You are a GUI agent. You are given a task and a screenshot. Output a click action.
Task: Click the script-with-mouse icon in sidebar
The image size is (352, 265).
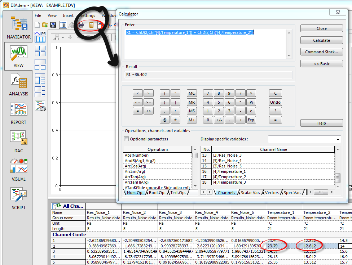(x=40, y=105)
